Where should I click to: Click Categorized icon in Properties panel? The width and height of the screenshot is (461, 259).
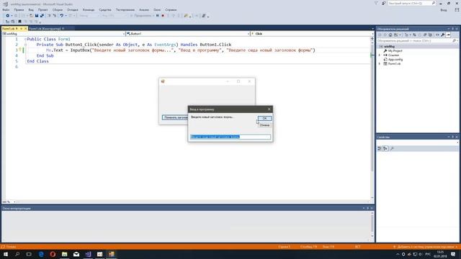[380, 149]
